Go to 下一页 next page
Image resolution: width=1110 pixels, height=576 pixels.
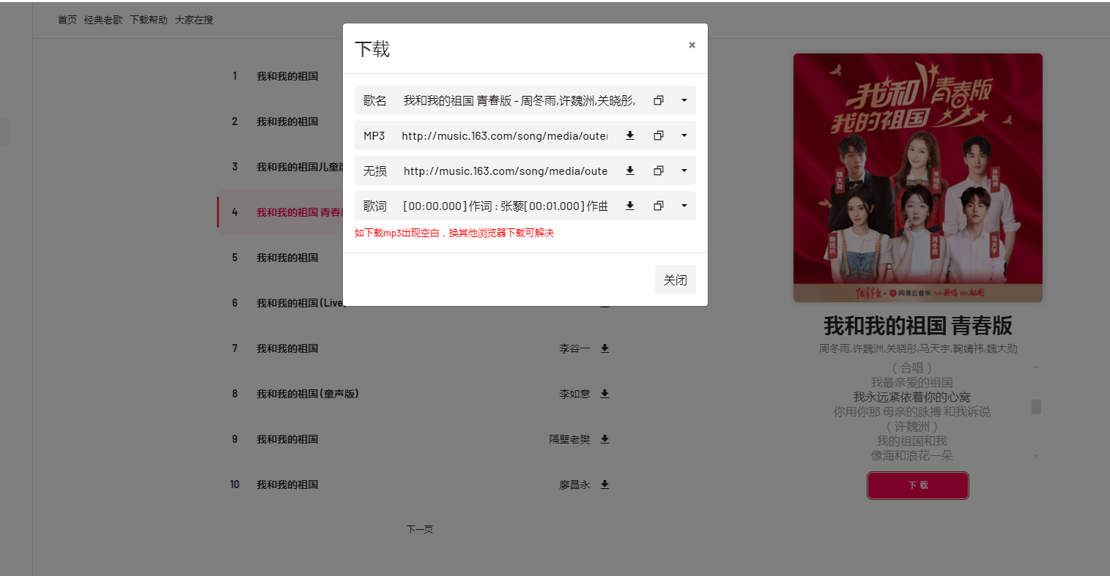point(420,529)
